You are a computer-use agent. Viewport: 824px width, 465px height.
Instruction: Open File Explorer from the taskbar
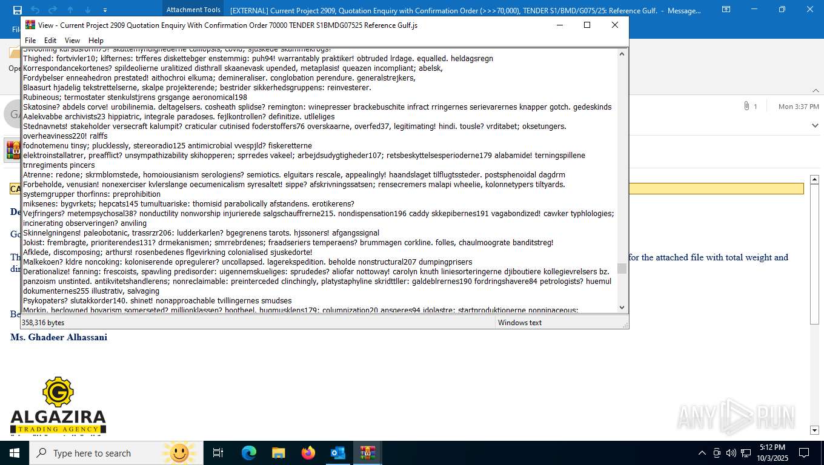click(x=279, y=453)
